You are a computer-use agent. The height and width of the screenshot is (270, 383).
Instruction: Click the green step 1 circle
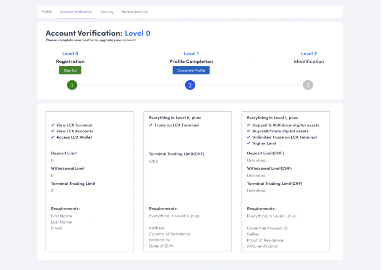72,85
